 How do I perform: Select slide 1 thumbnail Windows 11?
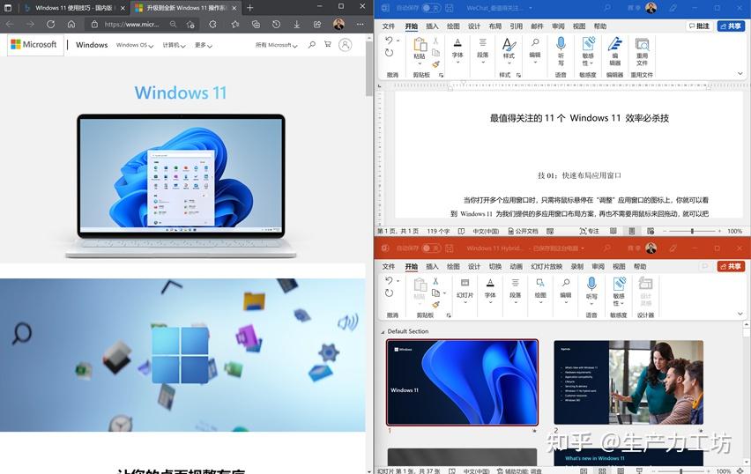pyautogui.click(x=462, y=382)
